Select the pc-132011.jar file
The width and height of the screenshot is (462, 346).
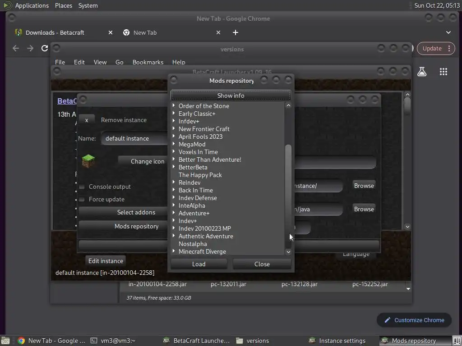[228, 284]
